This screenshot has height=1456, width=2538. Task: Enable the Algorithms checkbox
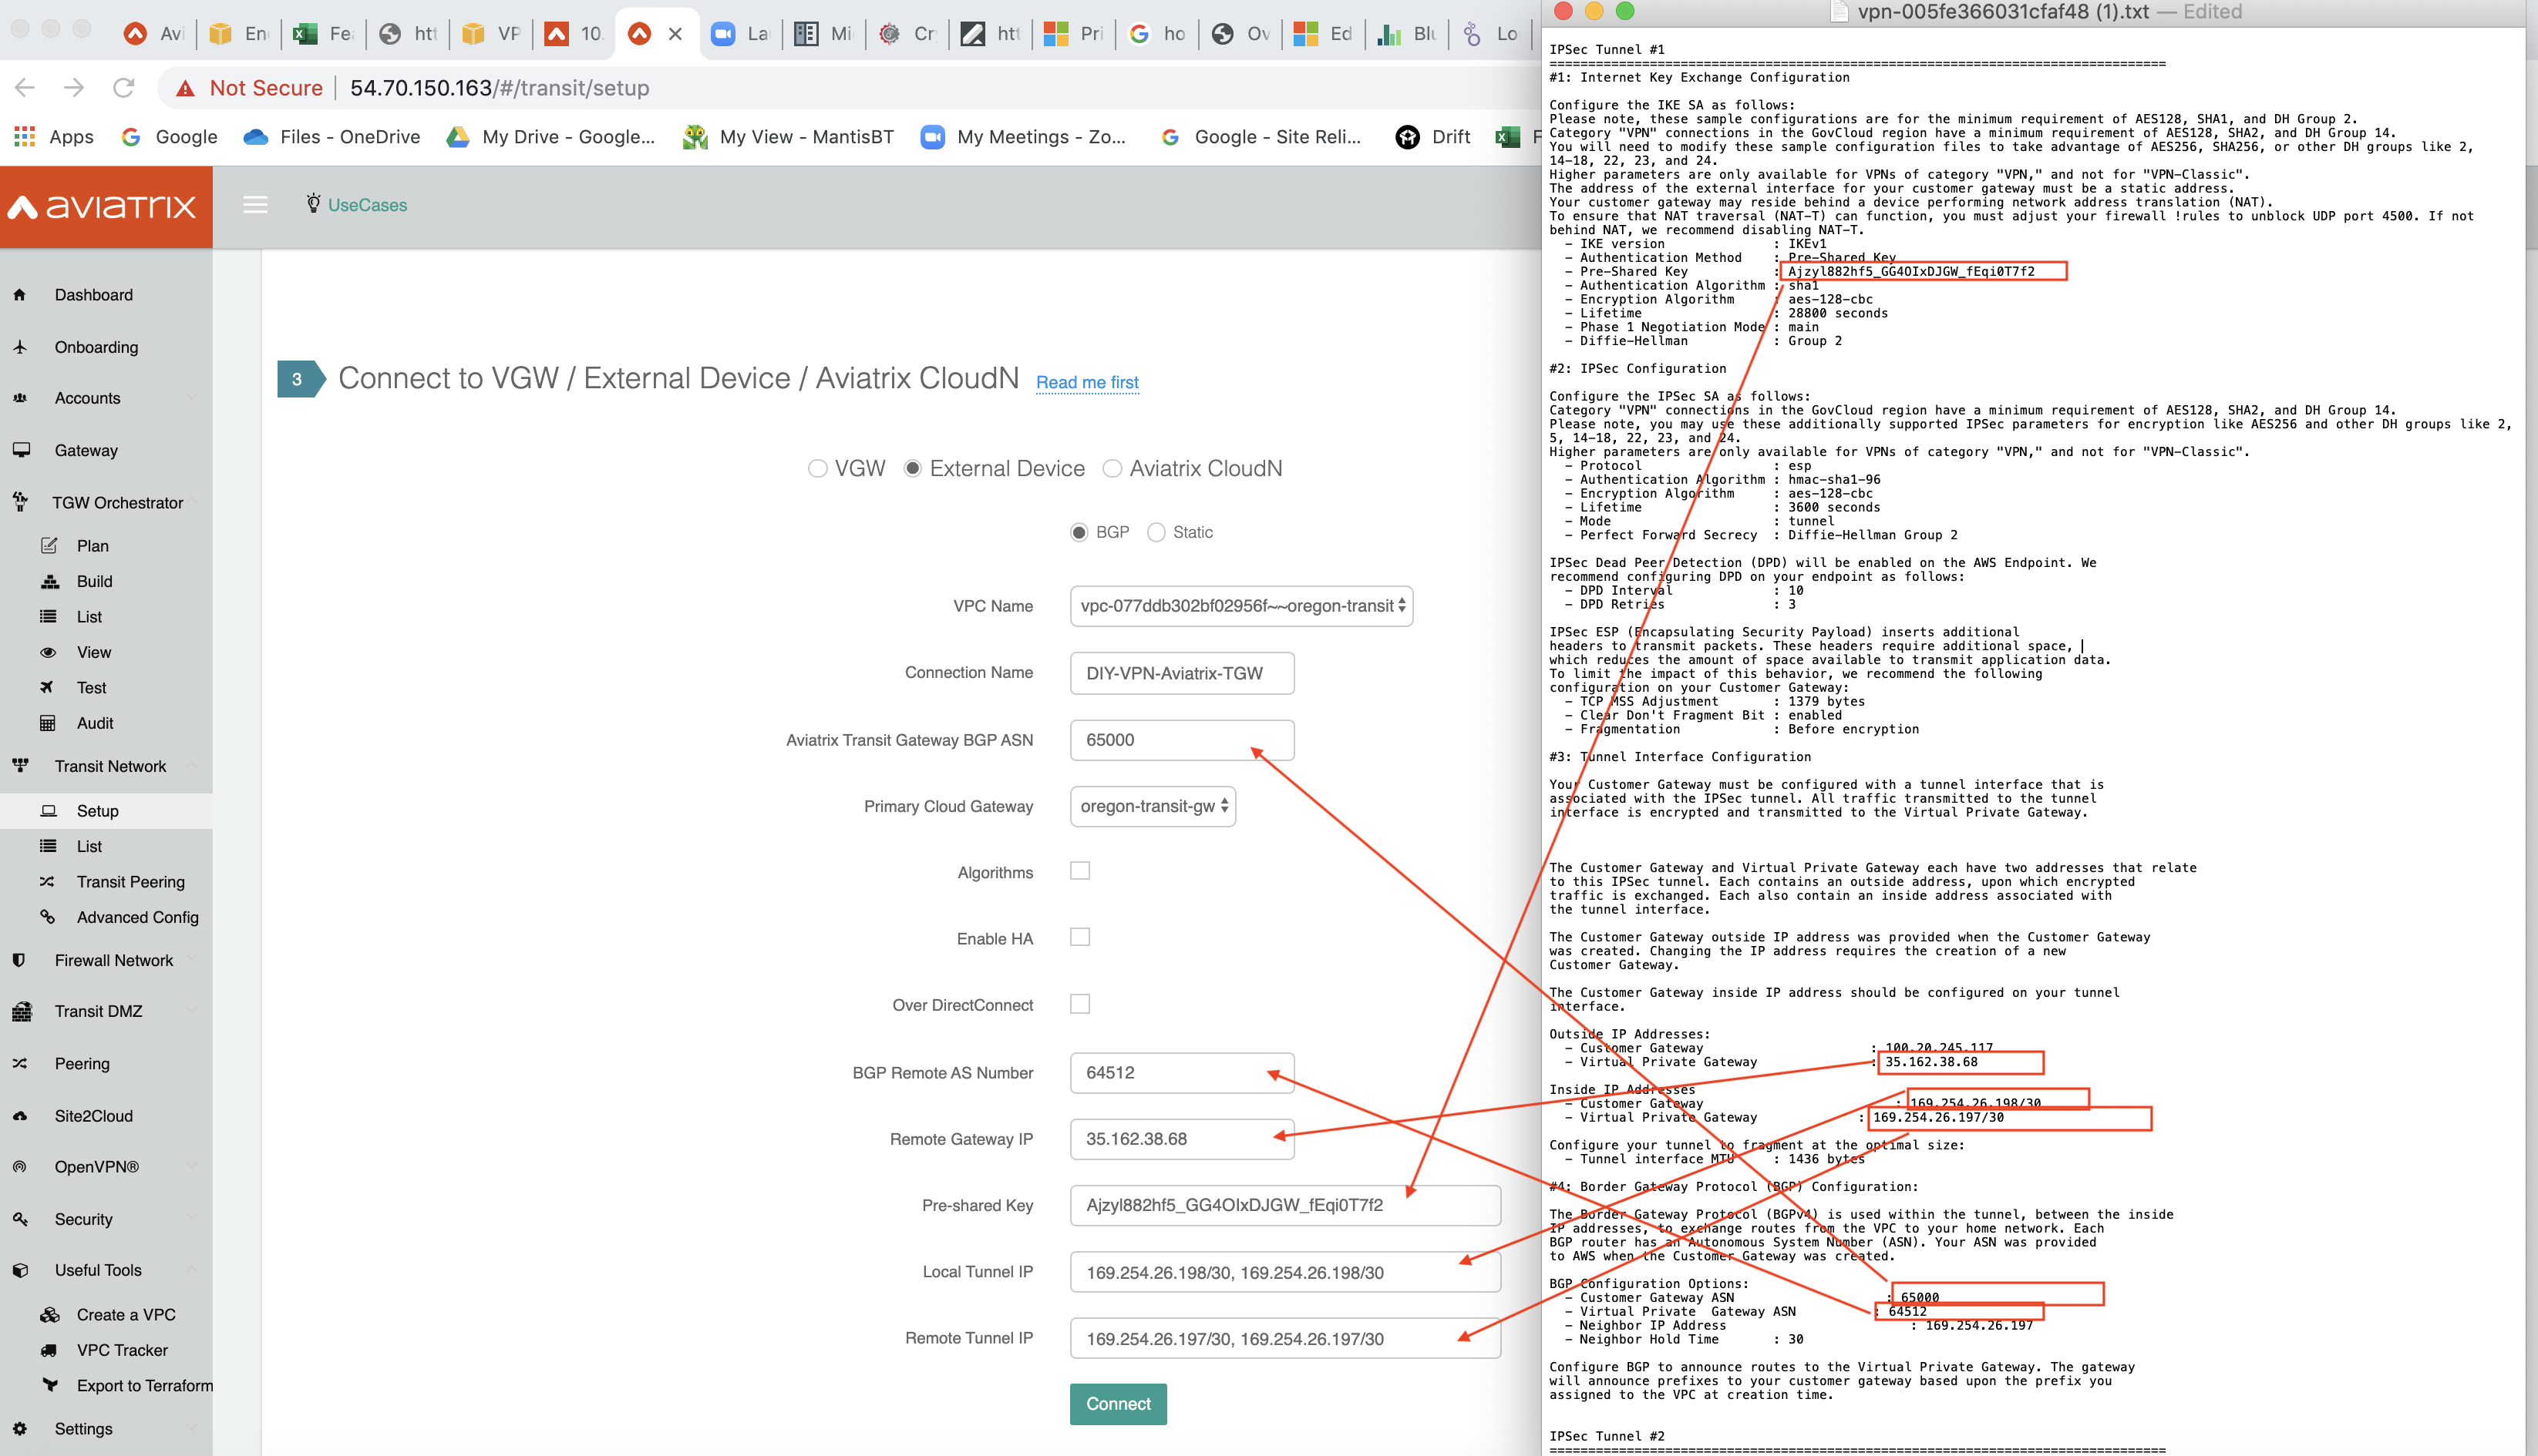point(1081,869)
